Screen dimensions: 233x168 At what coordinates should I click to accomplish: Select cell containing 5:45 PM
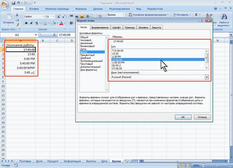click(x=21, y=59)
